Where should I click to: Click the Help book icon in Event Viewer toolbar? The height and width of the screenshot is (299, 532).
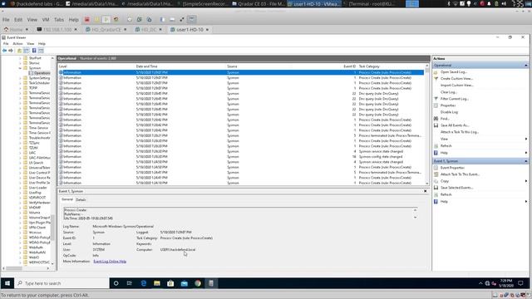click(x=34, y=51)
